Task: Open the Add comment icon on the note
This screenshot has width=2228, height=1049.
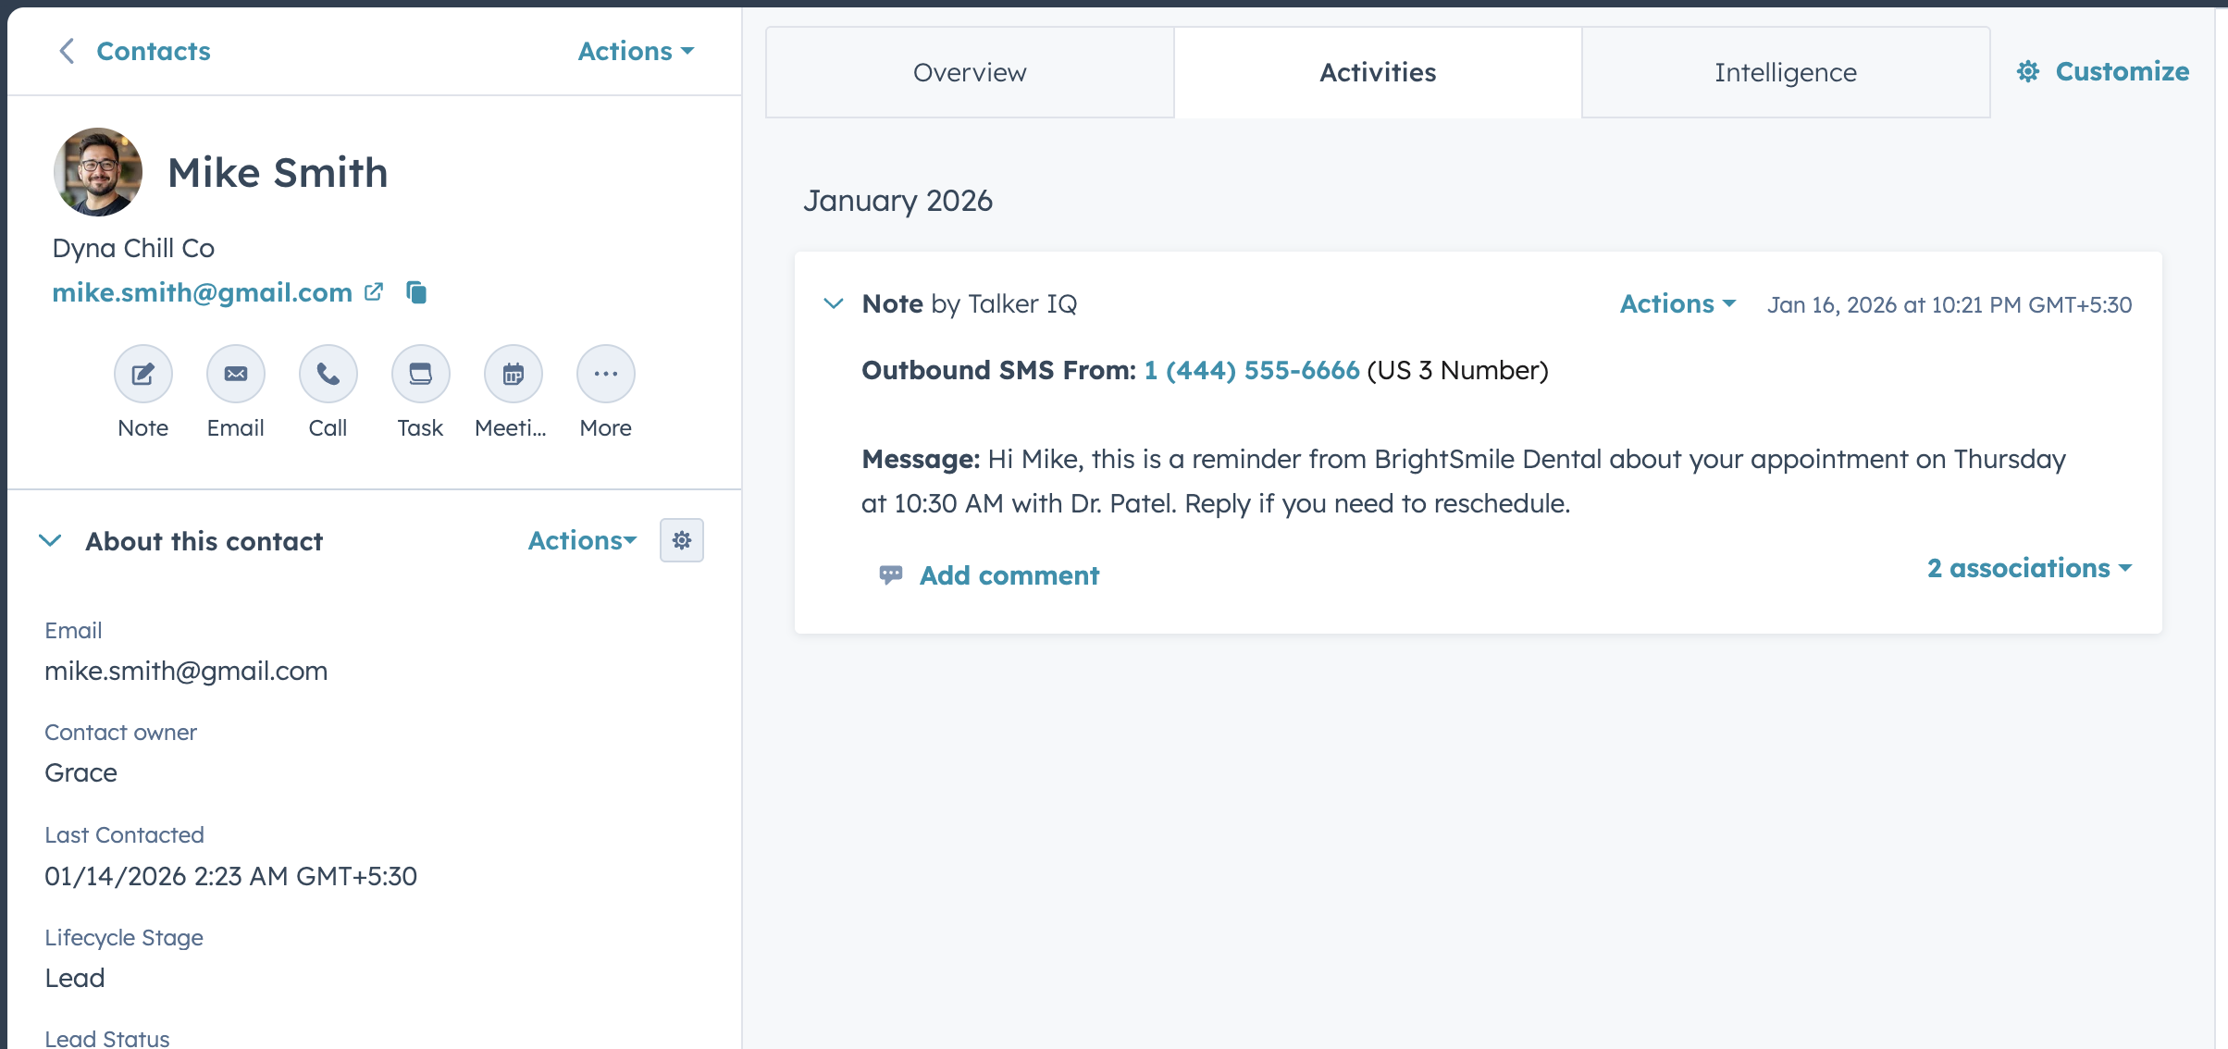Action: coord(890,574)
